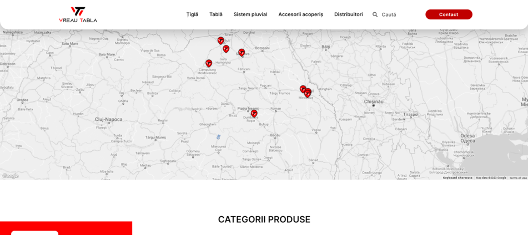Click the map pin near Rădăuți
The height and width of the screenshot is (235, 528).
point(220,40)
